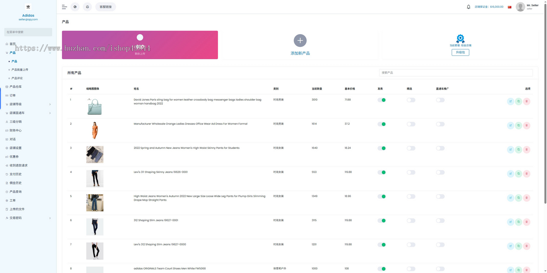Click the plus icon to add product

300,40
